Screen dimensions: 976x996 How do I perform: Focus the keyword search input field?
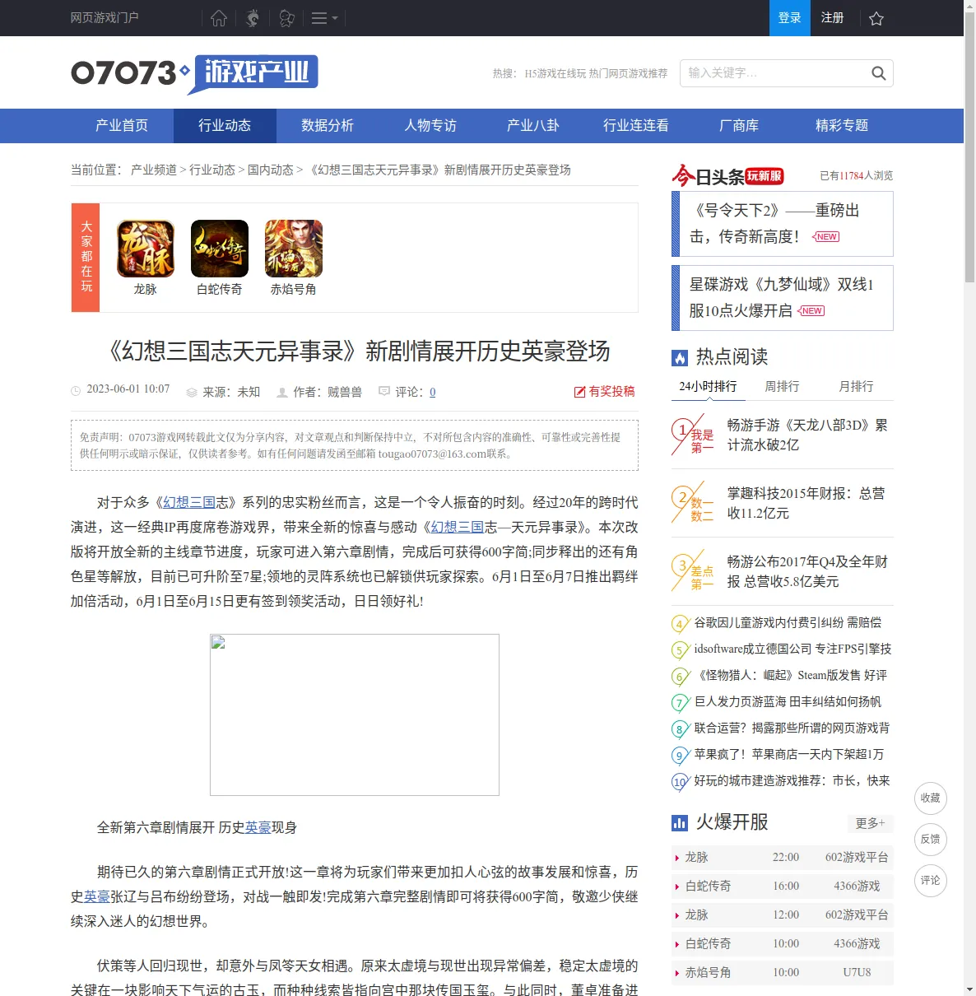(774, 73)
